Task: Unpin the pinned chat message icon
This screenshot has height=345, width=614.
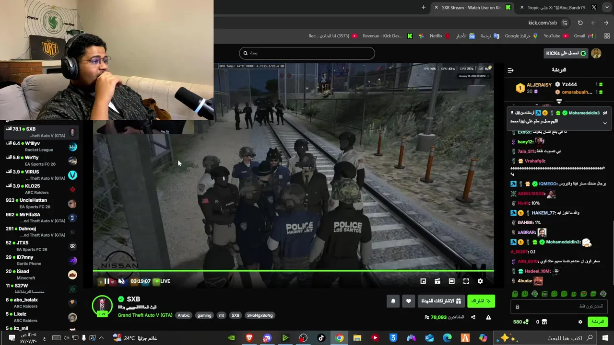Action: point(605,113)
